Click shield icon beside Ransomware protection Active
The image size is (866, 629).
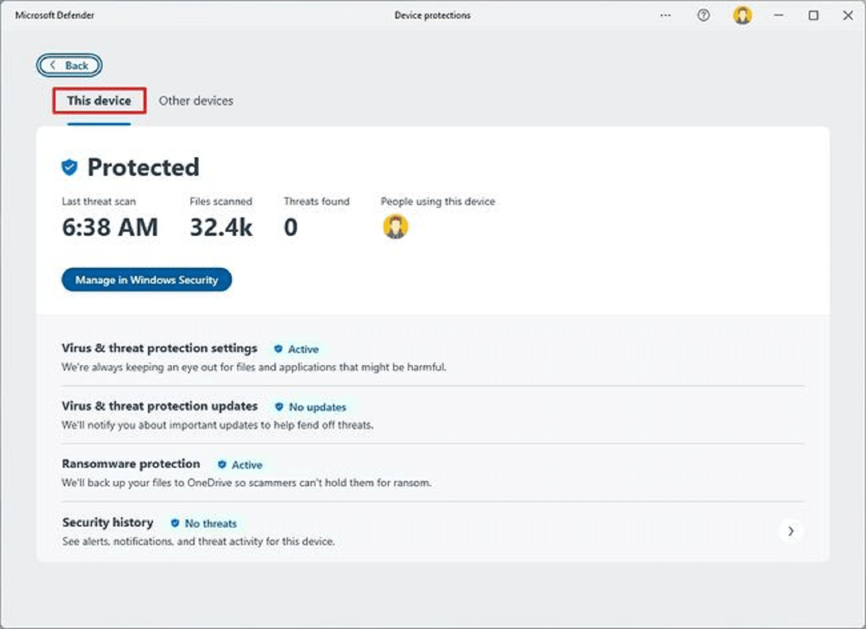click(222, 464)
